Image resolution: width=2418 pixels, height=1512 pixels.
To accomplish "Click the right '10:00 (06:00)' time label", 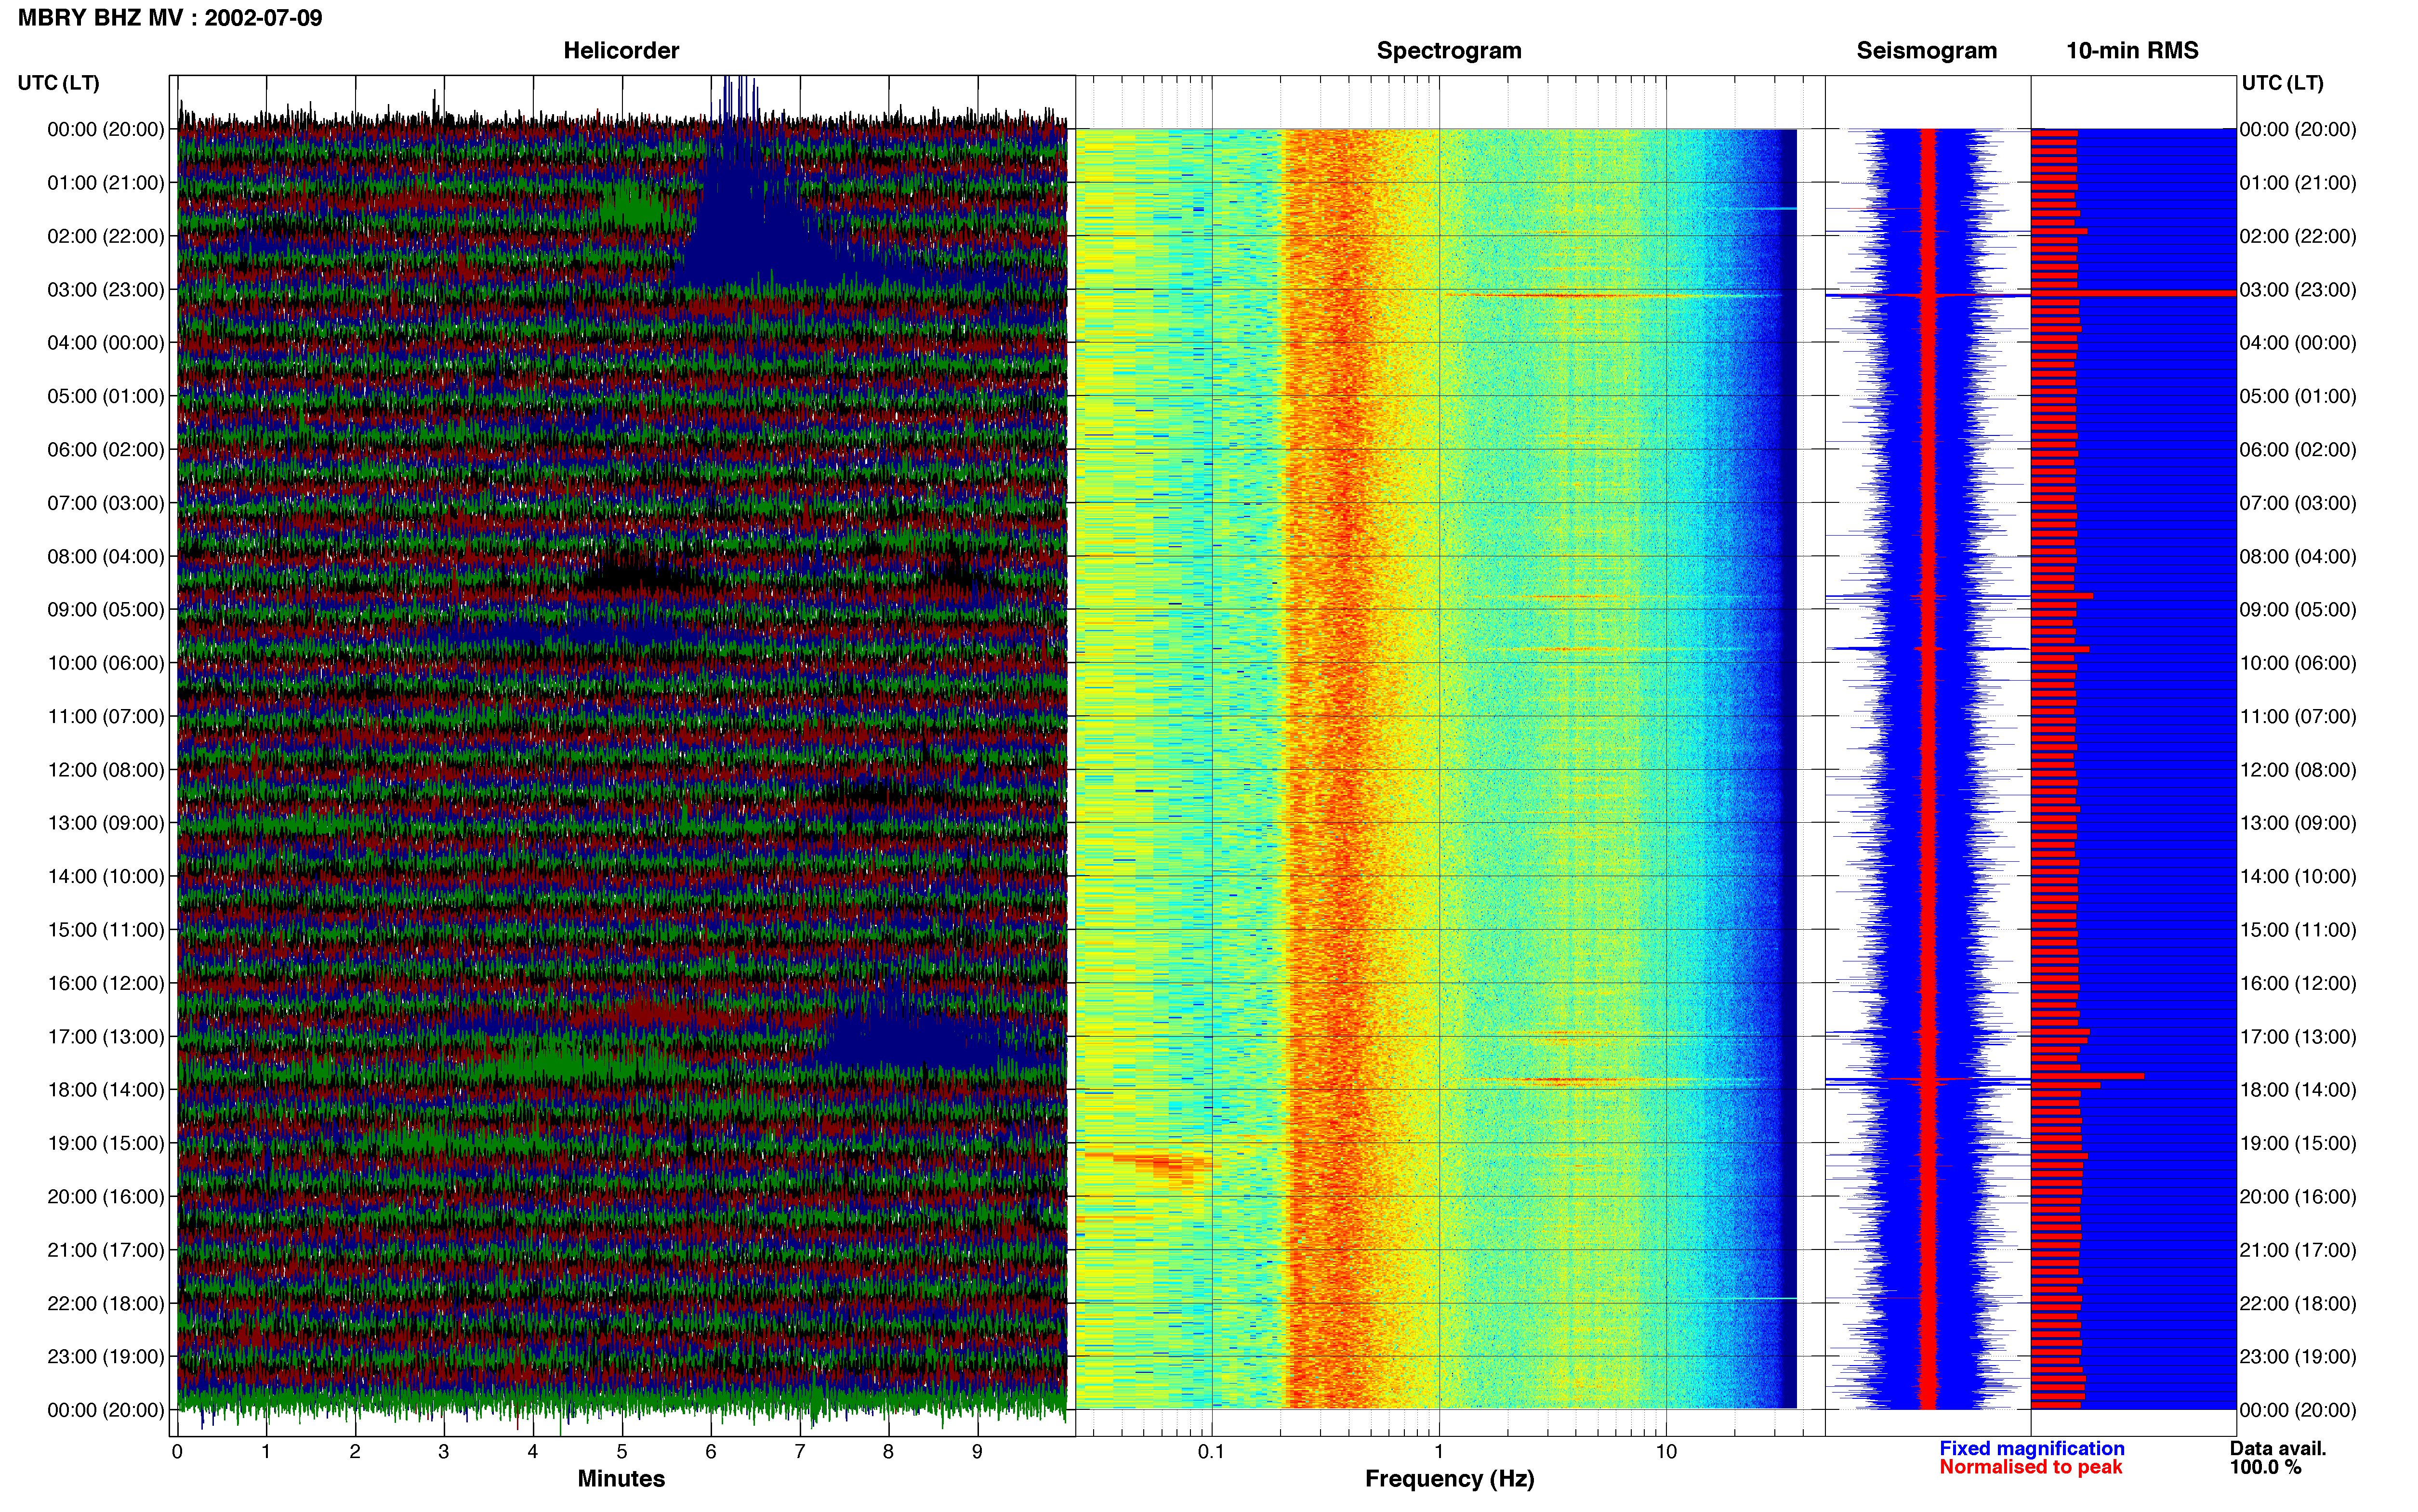I will (x=2298, y=663).
